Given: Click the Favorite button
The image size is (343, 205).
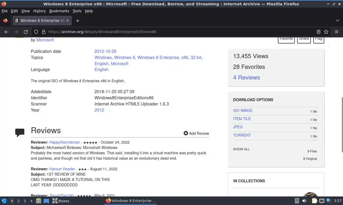Looking at the screenshot, I should tap(286, 40).
